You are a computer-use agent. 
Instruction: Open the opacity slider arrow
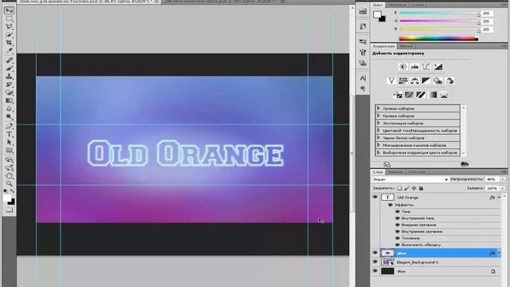503,179
